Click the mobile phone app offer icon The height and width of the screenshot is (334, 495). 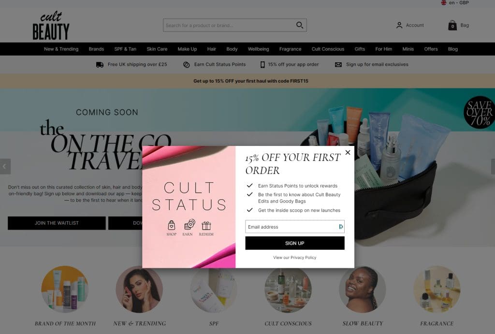[262, 64]
